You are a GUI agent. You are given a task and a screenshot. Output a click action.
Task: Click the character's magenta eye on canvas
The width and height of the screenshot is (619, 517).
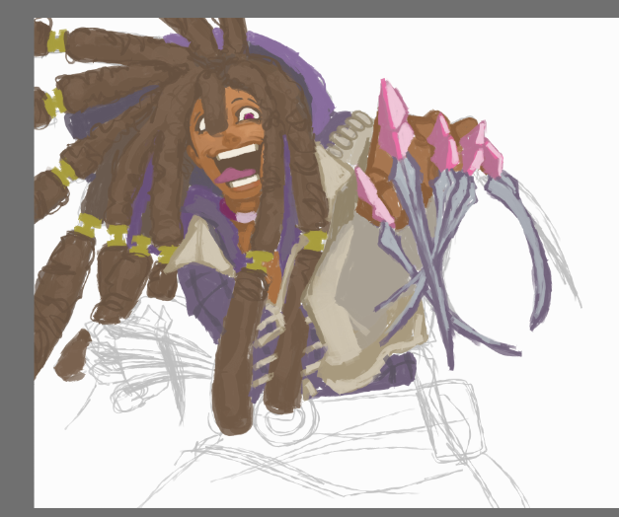[249, 115]
